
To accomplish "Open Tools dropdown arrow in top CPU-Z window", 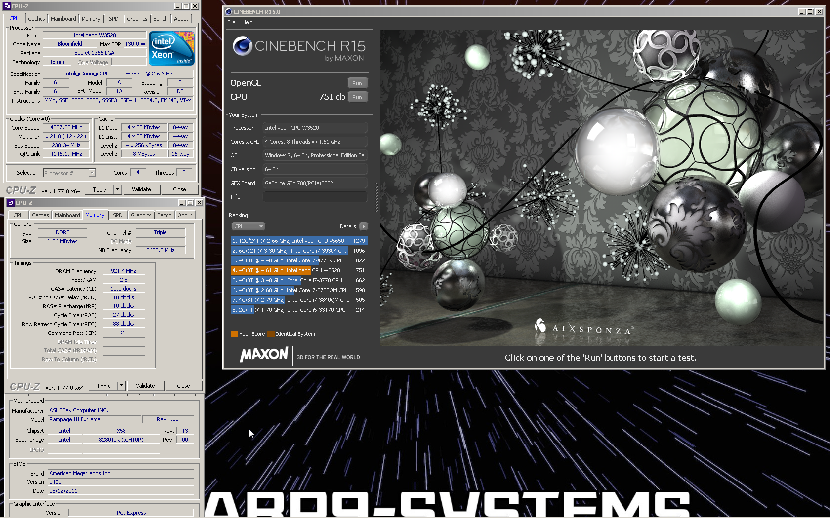I will (x=117, y=189).
